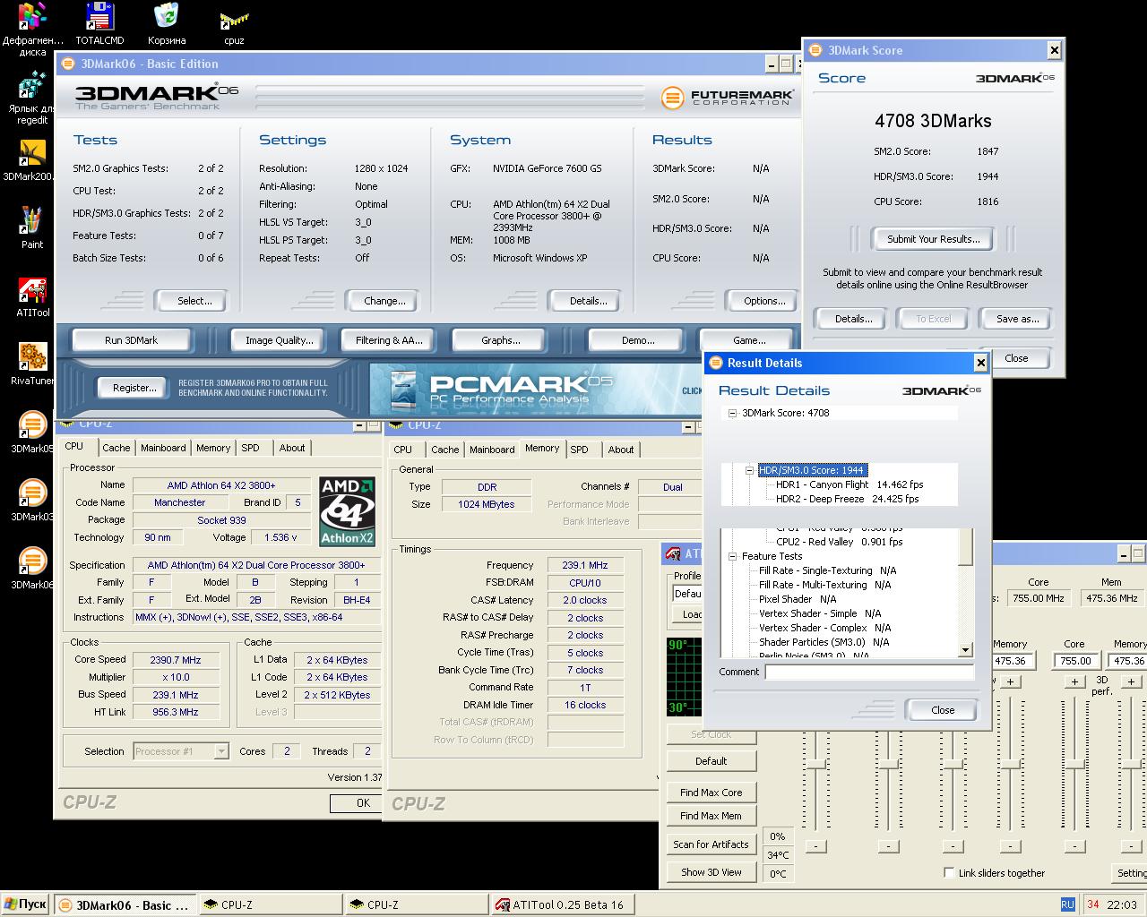Open the Mainboard tab in the processor CPU-Z window
The image size is (1147, 917).
163,448
